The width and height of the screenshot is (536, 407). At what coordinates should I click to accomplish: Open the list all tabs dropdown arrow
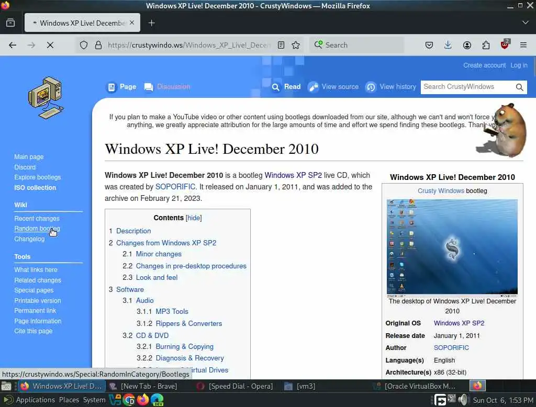click(x=526, y=22)
